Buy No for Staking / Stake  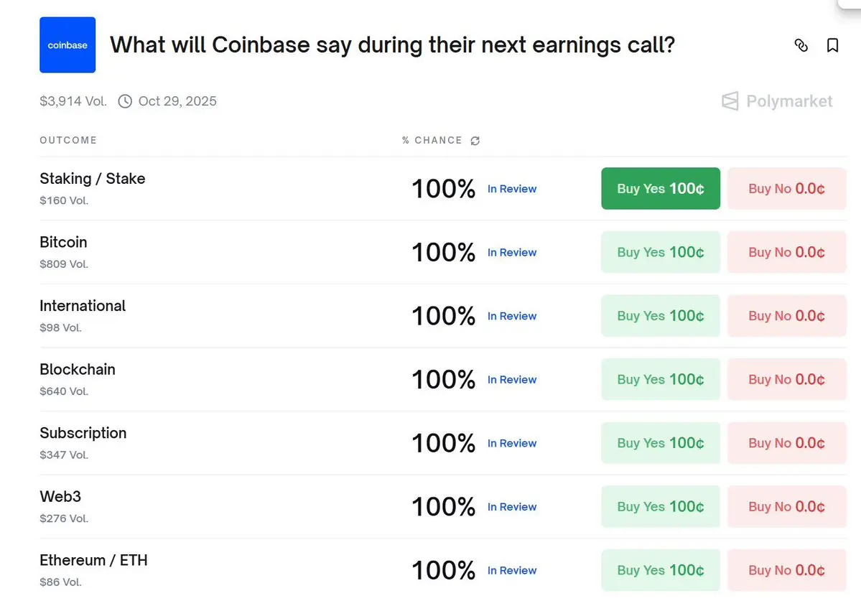(x=786, y=189)
